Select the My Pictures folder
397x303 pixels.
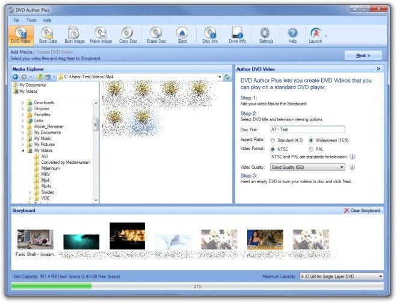coord(45,145)
